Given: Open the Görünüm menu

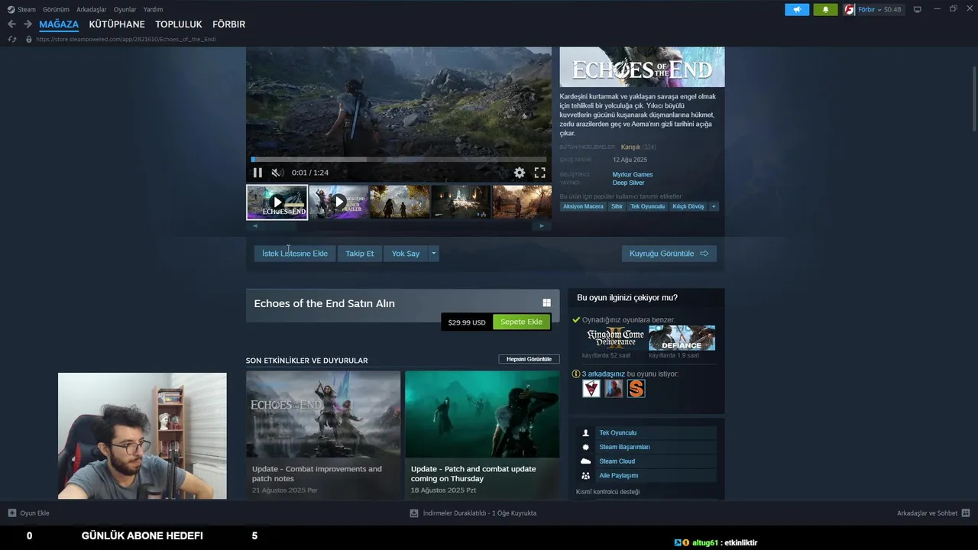Looking at the screenshot, I should click(x=56, y=9).
